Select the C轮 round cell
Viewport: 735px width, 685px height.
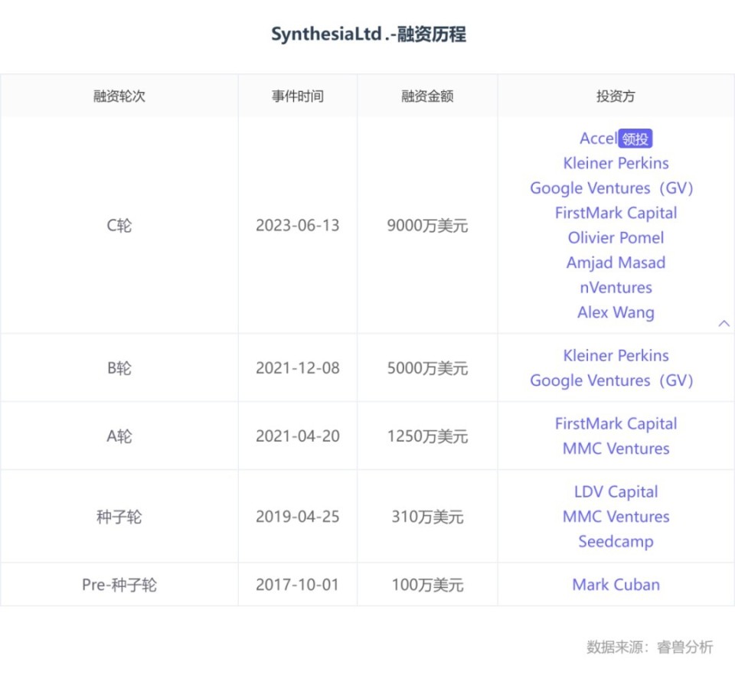click(119, 225)
